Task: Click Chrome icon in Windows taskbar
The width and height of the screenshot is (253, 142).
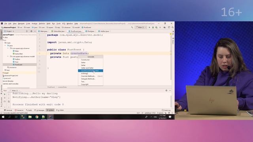Action: pyautogui.click(x=37, y=117)
